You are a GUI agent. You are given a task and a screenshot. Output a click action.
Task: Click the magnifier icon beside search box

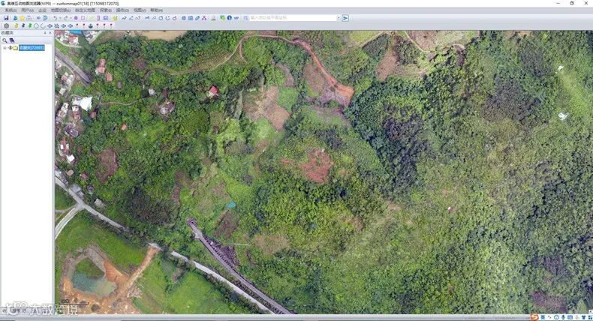point(245,18)
